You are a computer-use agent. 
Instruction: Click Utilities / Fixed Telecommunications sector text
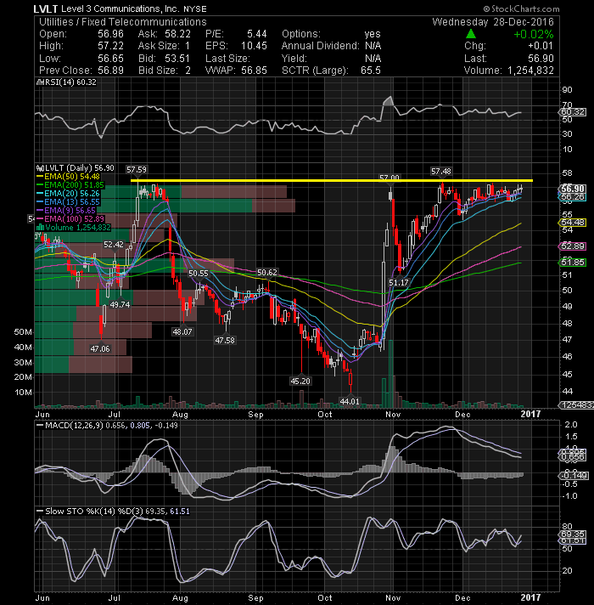(x=123, y=22)
